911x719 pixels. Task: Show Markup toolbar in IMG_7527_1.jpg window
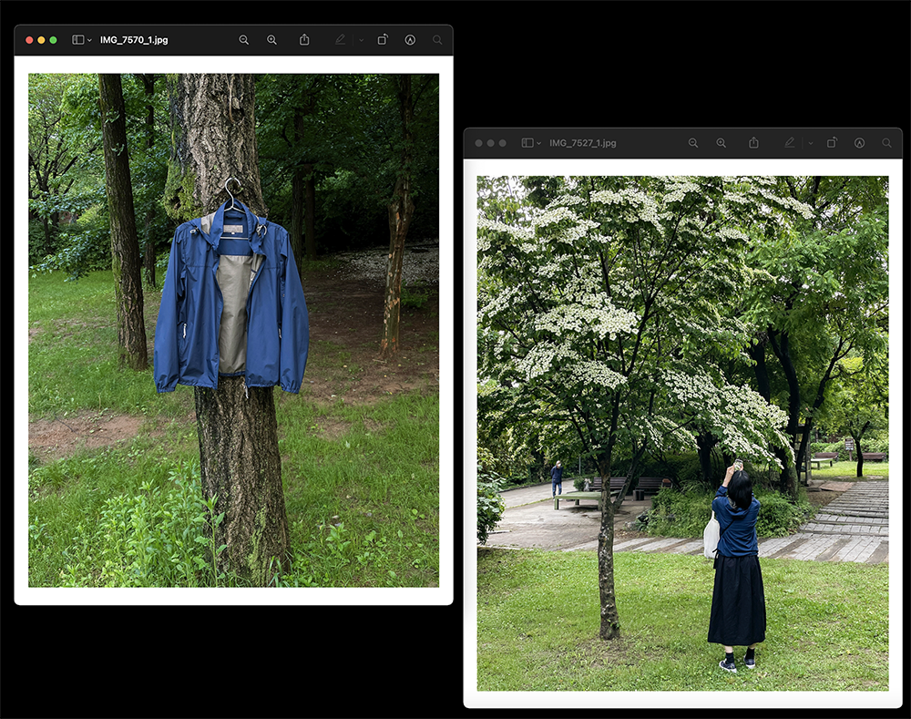coord(859,143)
